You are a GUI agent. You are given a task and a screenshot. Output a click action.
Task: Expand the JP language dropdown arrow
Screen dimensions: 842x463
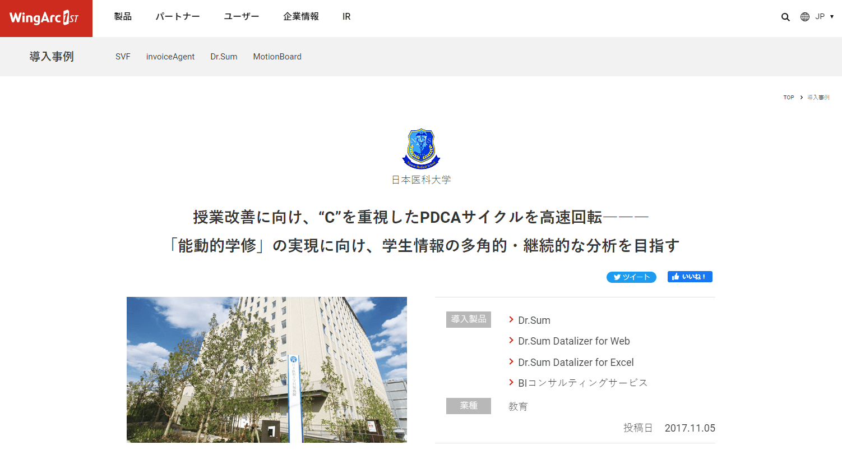click(832, 17)
